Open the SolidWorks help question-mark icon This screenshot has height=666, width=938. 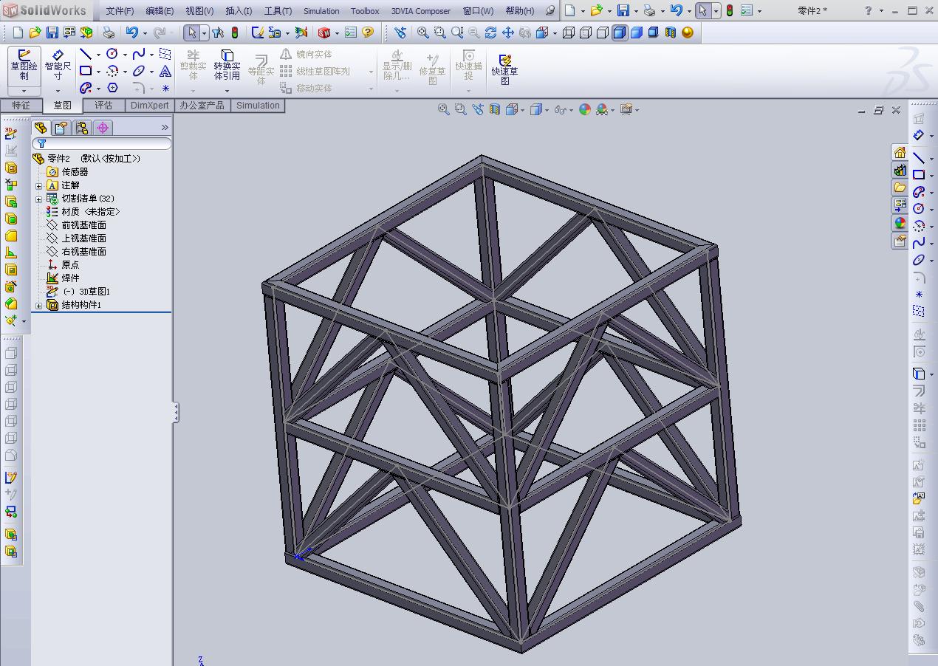click(367, 32)
